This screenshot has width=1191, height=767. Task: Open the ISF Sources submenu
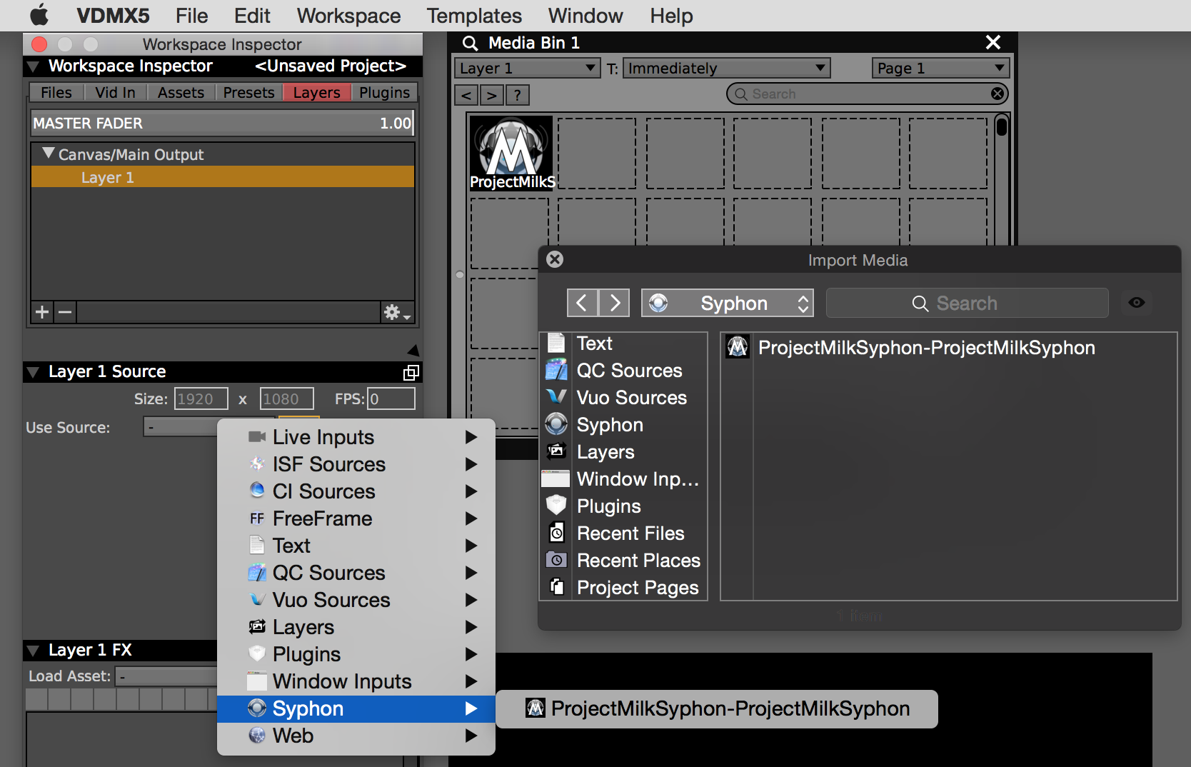tap(356, 464)
